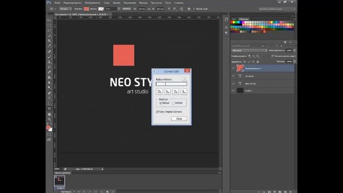Toggle Quick Mask mode icon

[x=49, y=135]
